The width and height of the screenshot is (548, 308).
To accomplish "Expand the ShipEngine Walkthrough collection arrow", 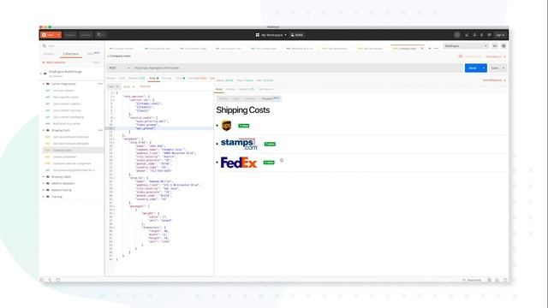I will click(41, 74).
